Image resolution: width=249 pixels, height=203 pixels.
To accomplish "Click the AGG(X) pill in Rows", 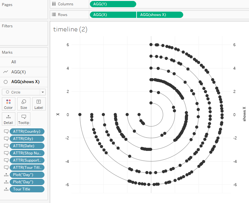I will (x=113, y=15).
